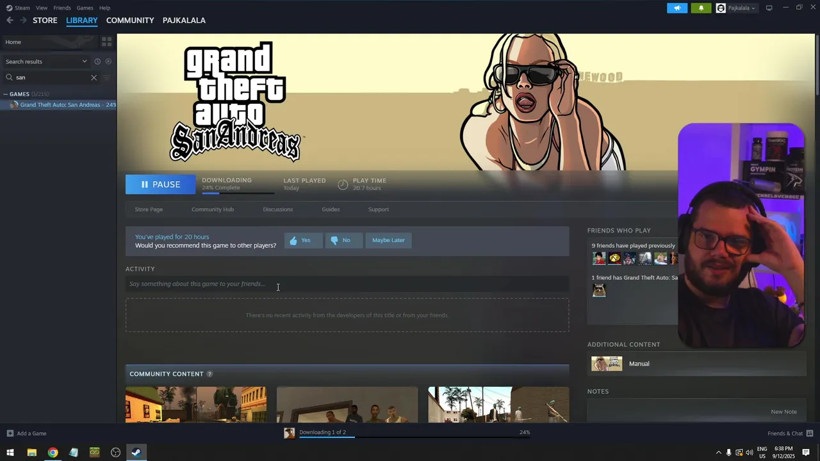Image resolution: width=820 pixels, height=461 pixels.
Task: Sort by recent activity via the clock icon
Action: tap(97, 61)
